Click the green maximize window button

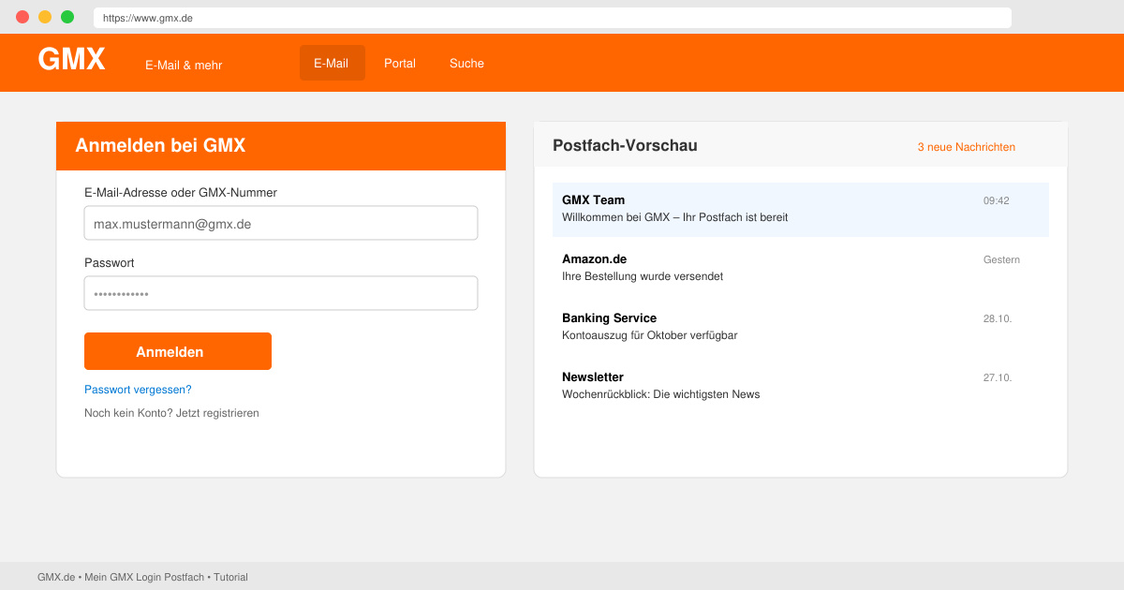67,17
